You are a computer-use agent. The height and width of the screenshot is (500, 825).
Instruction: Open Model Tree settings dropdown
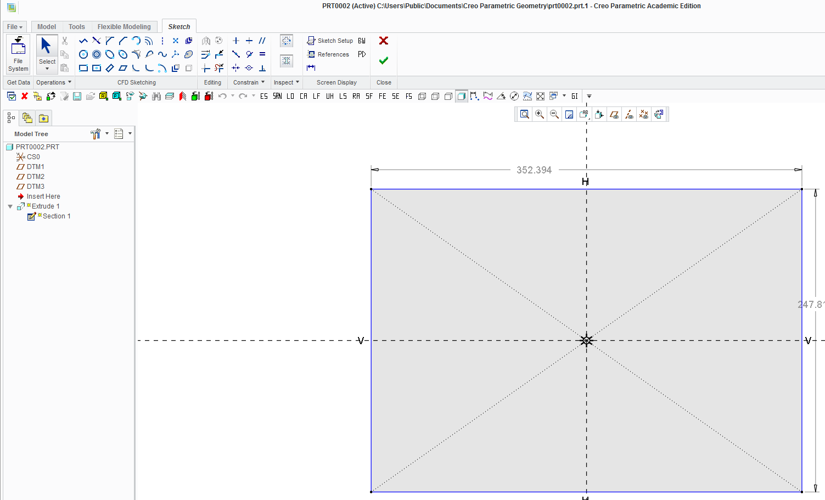tap(107, 133)
